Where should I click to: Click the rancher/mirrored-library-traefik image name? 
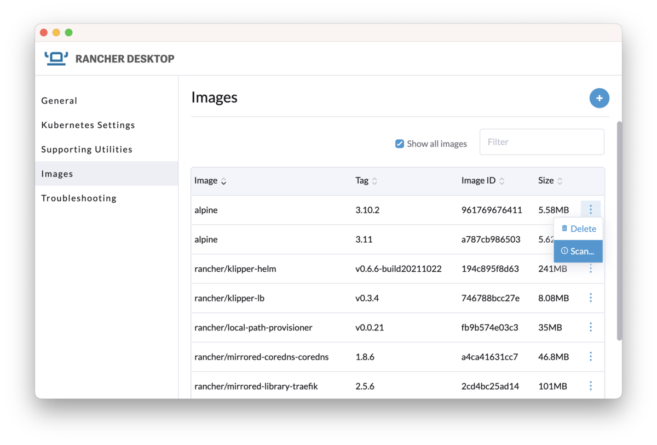tap(256, 386)
